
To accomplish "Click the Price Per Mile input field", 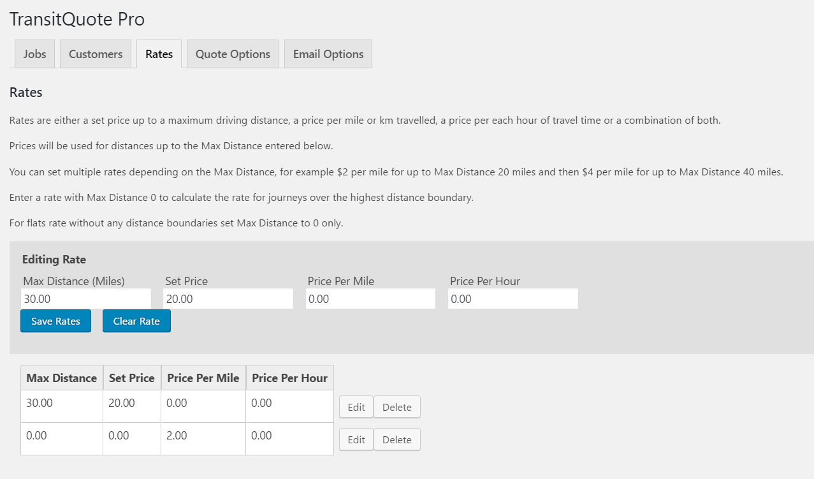I will pyautogui.click(x=370, y=298).
